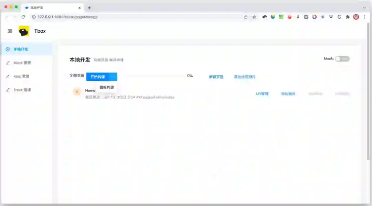Enable the Mock switch
The image size is (372, 206).
pos(342,59)
